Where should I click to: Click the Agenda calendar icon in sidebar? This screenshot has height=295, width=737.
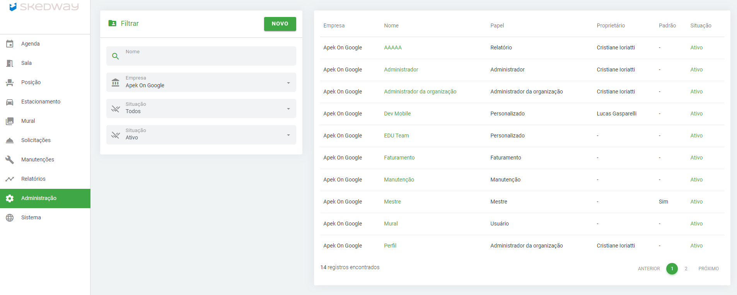pyautogui.click(x=10, y=44)
